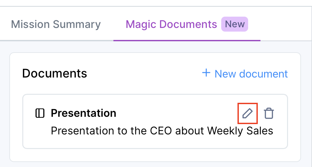Open the Presentation document title
Screen dimensions: 312x167
click(x=83, y=113)
